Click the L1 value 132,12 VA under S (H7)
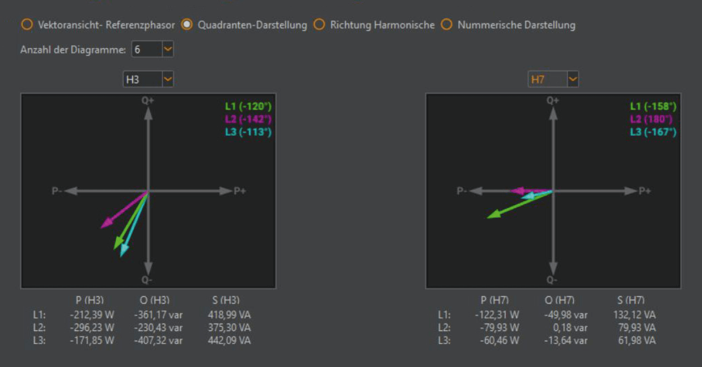Viewport: 702px width, 367px height. click(x=634, y=315)
